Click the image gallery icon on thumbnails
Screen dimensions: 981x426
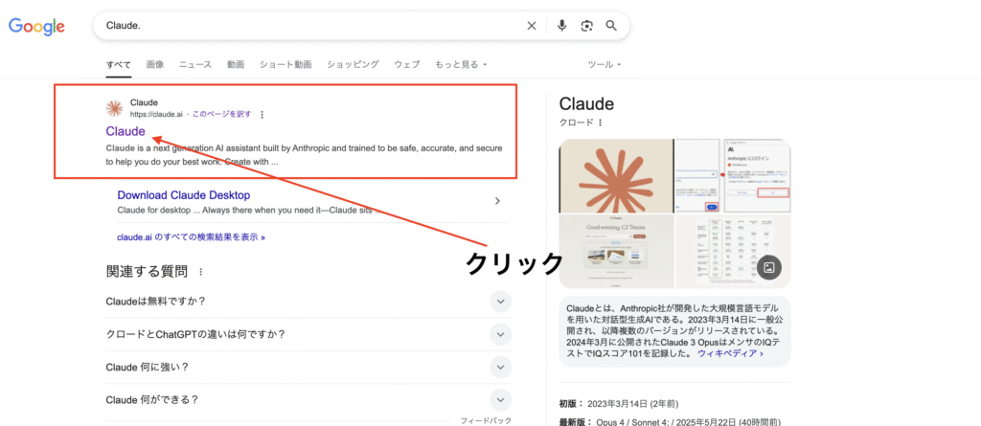tap(769, 267)
